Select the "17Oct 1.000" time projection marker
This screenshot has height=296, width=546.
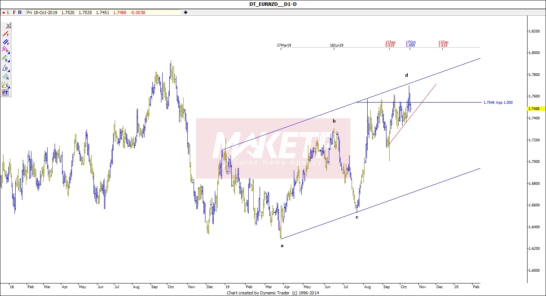tap(410, 43)
